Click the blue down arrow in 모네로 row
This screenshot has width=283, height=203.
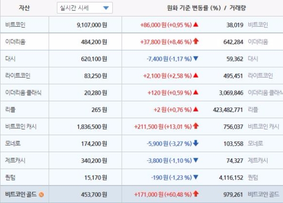[x=196, y=143]
